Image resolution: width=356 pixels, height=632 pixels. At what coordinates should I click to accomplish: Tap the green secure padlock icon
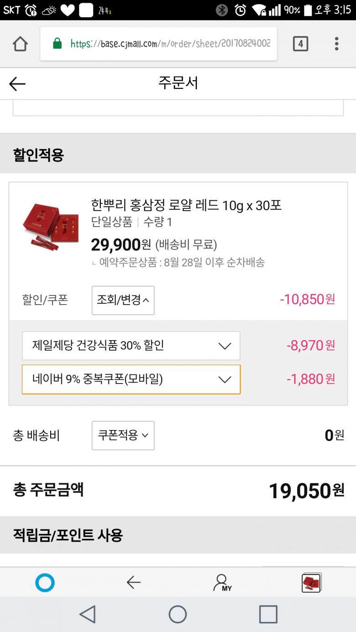pyautogui.click(x=57, y=44)
